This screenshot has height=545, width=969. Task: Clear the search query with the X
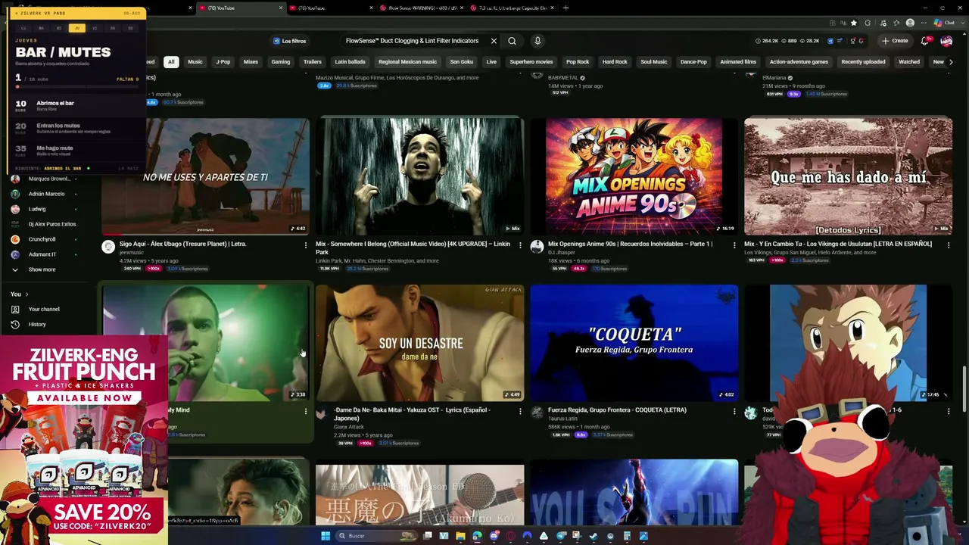click(x=494, y=41)
